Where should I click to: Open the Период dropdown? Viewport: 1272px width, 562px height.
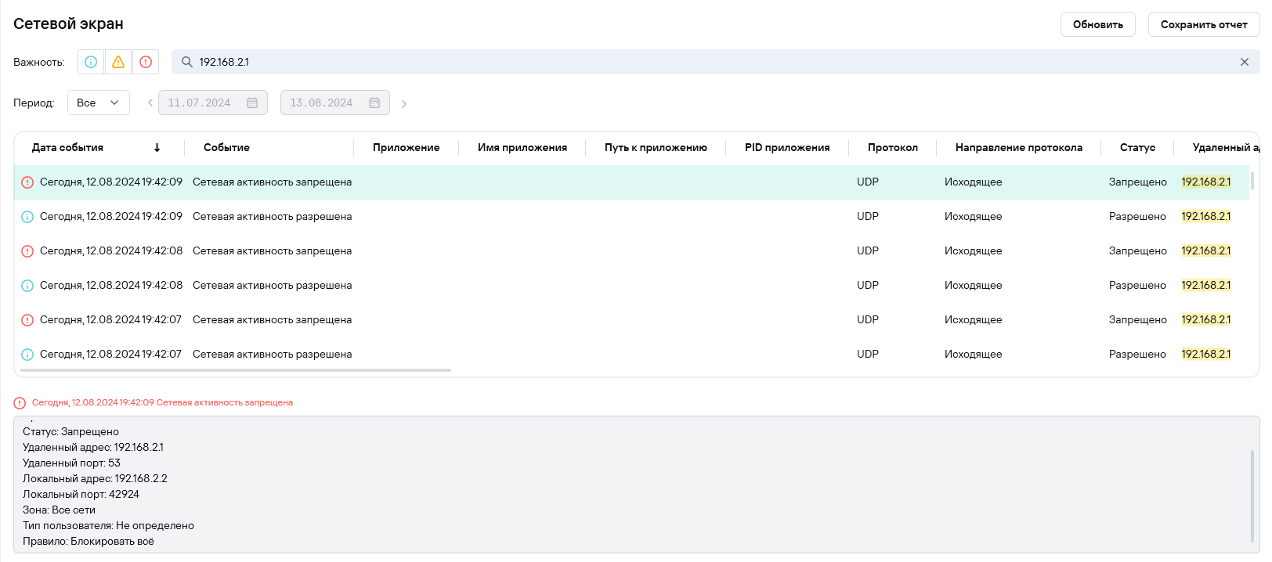(99, 103)
